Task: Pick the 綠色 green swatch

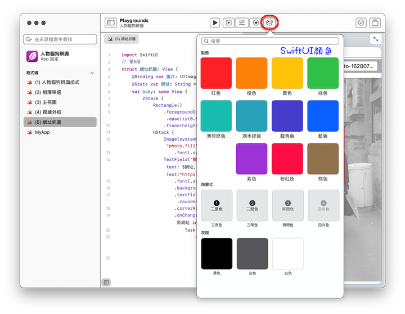Action: coord(323,73)
